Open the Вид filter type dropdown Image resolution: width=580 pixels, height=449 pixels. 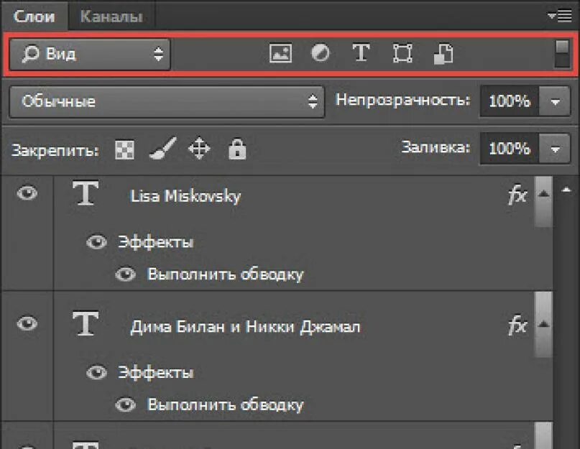(x=90, y=55)
